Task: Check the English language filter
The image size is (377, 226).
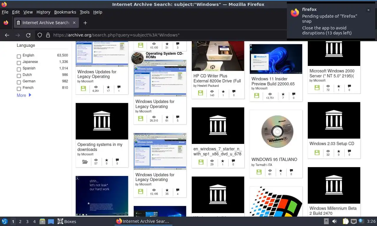Action: [x=19, y=56]
